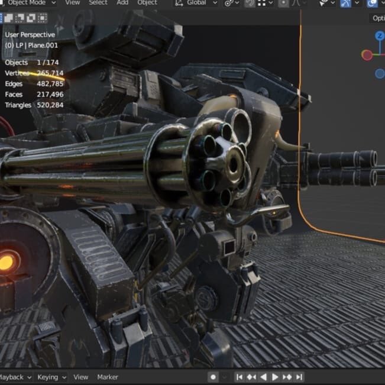Screen dimensions: 385x385
Task: Open the snapping options dropdown
Action: pyautogui.click(x=266, y=3)
